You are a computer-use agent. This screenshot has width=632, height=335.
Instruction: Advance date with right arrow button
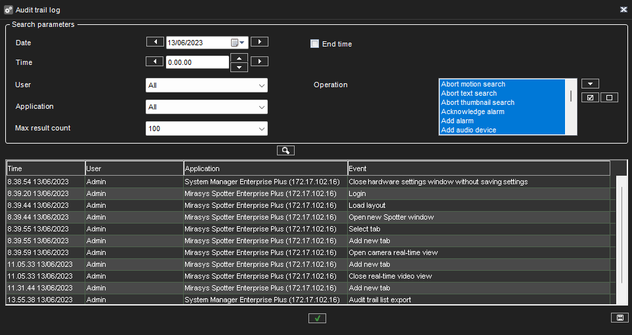[260, 42]
